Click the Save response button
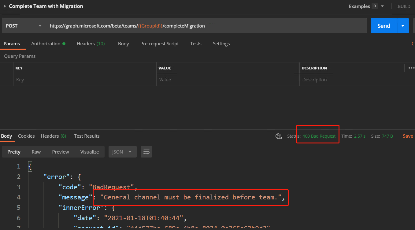Screen dimensions: 415x230 408,136
